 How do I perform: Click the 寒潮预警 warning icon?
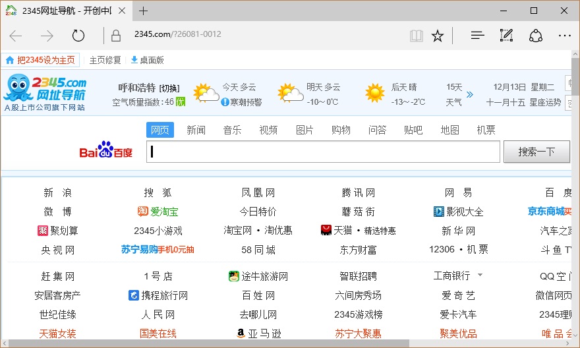pyautogui.click(x=225, y=101)
